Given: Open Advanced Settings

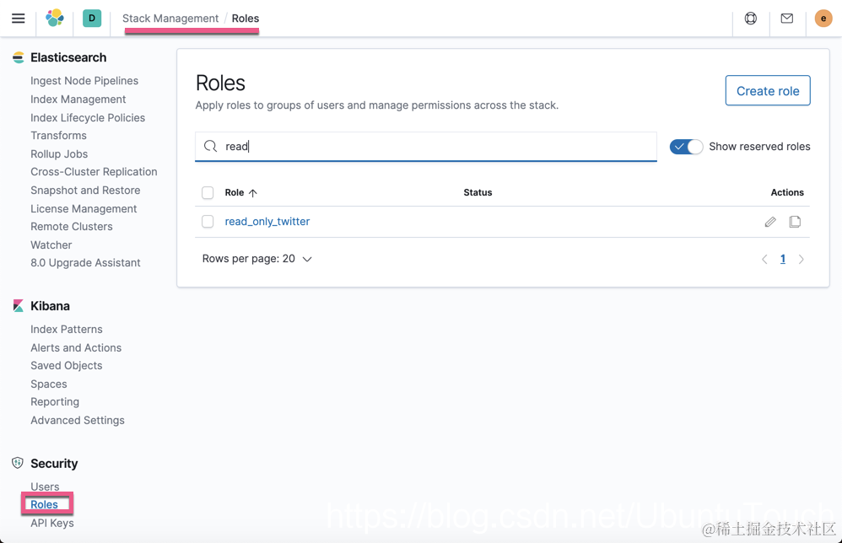Looking at the screenshot, I should [78, 420].
